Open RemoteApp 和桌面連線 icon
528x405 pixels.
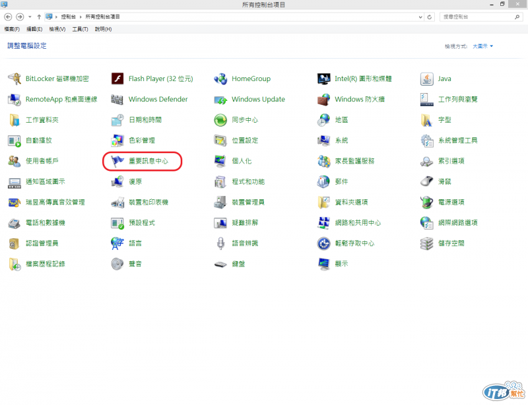coord(15,100)
